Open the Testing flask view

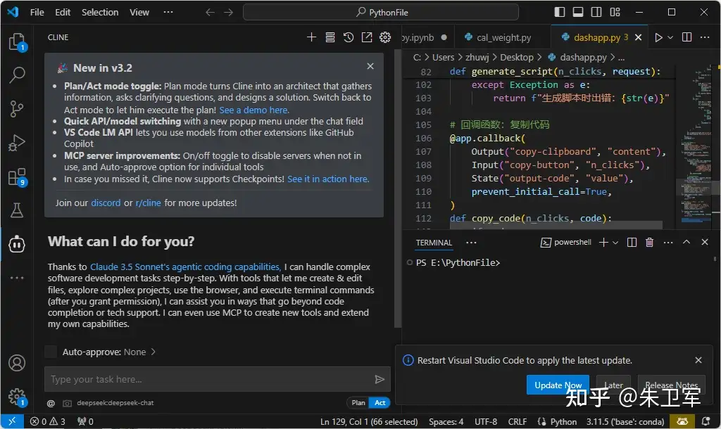tap(17, 210)
